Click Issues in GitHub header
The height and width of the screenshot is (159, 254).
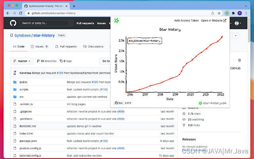point(102,23)
